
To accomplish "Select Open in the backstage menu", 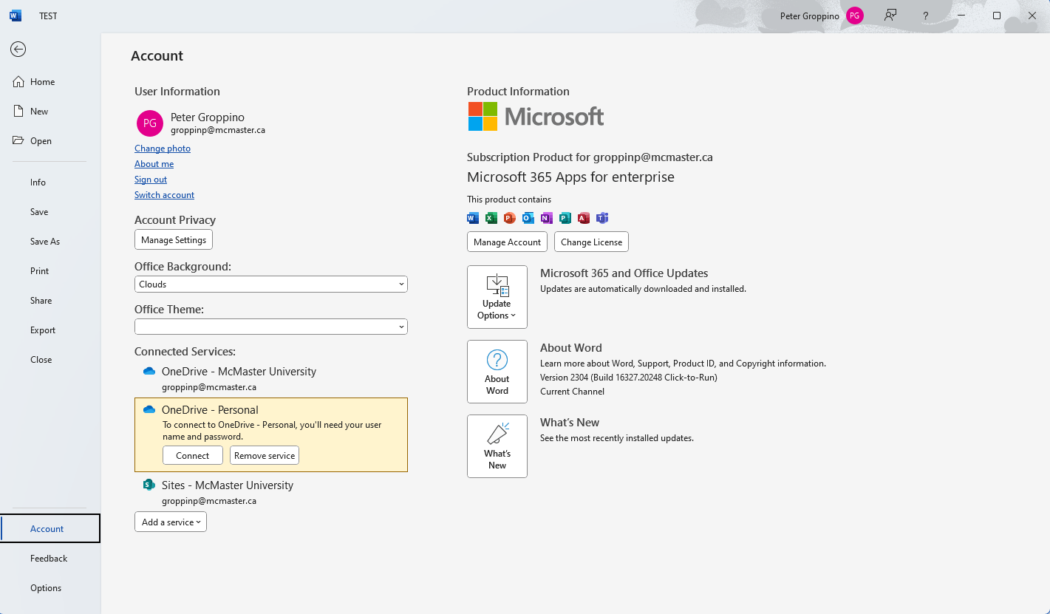I will (x=50, y=141).
